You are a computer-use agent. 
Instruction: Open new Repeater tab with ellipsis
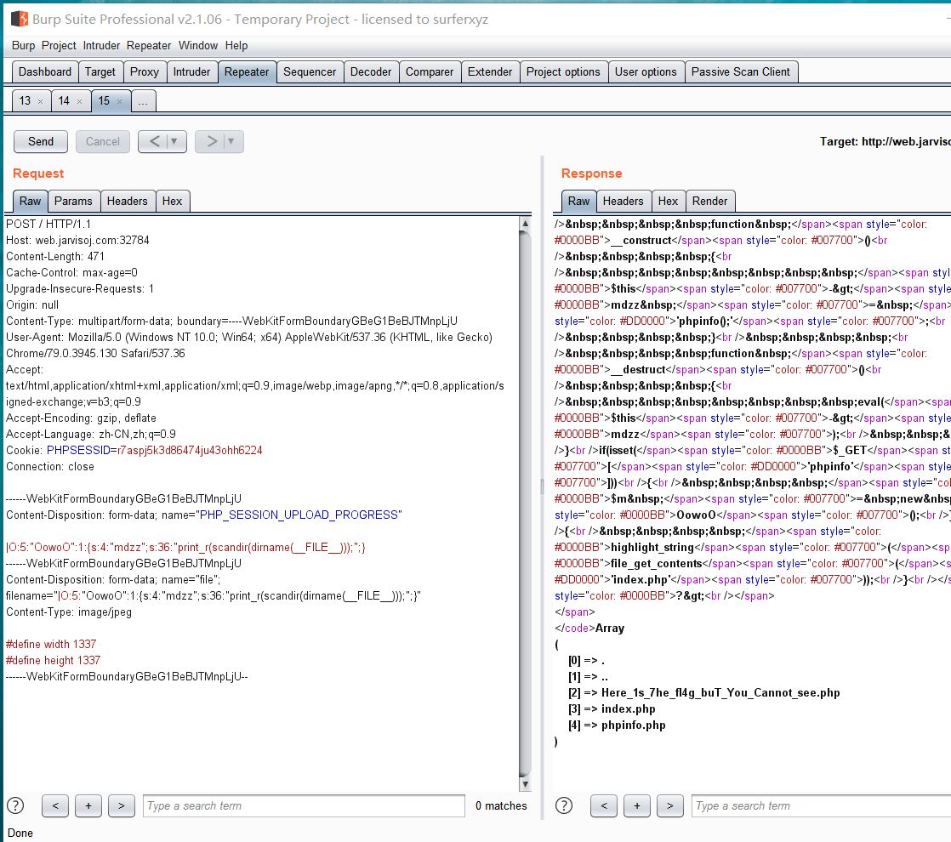pyautogui.click(x=143, y=101)
